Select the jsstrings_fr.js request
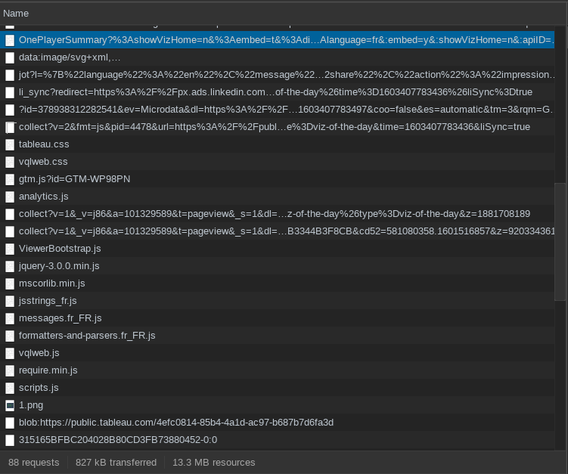The image size is (568, 474). [277, 301]
